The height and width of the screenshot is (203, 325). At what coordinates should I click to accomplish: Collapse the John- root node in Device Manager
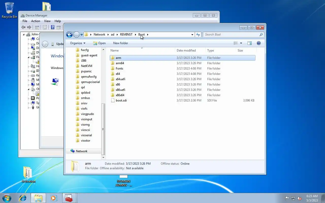click(x=24, y=35)
